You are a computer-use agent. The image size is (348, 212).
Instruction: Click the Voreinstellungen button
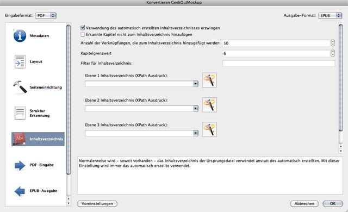[97, 203]
